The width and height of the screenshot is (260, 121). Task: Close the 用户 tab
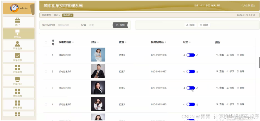pyautogui.click(x=59, y=15)
